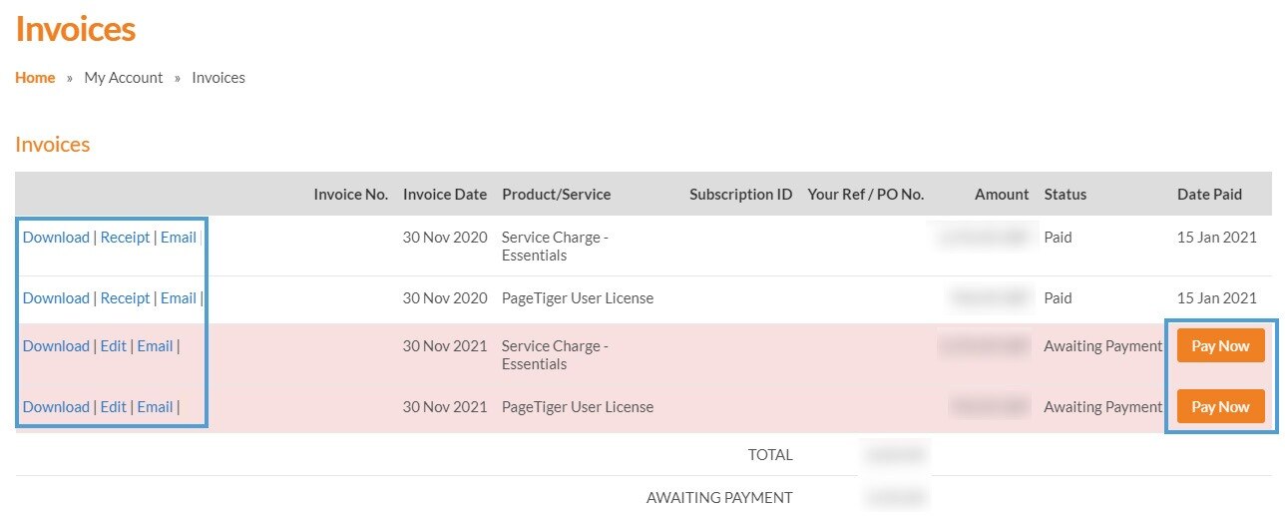Open Receipt for paid 2020 Service Charge invoice
1285x516 pixels.
coord(125,238)
